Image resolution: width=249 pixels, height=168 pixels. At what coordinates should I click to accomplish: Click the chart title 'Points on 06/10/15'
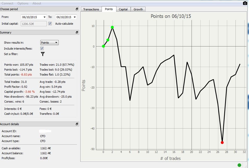coord(171,16)
